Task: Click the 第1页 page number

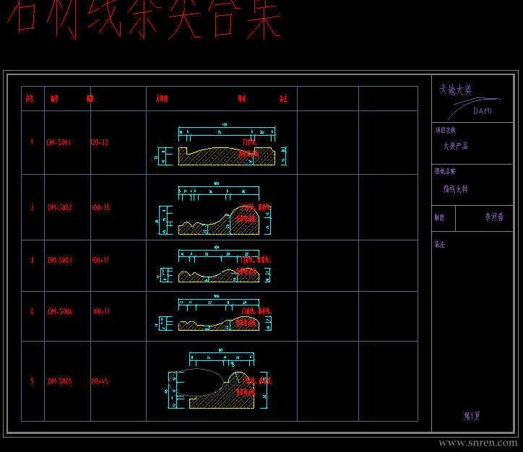Action: (472, 416)
